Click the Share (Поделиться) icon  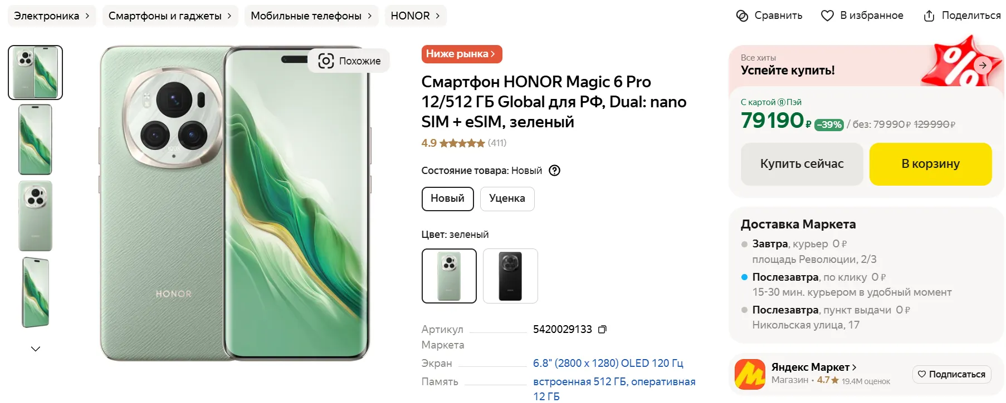[x=929, y=16]
